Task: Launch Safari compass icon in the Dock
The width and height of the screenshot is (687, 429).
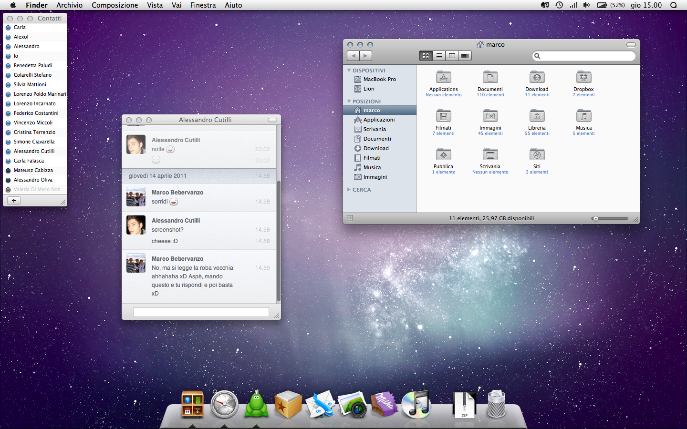Action: (x=224, y=404)
